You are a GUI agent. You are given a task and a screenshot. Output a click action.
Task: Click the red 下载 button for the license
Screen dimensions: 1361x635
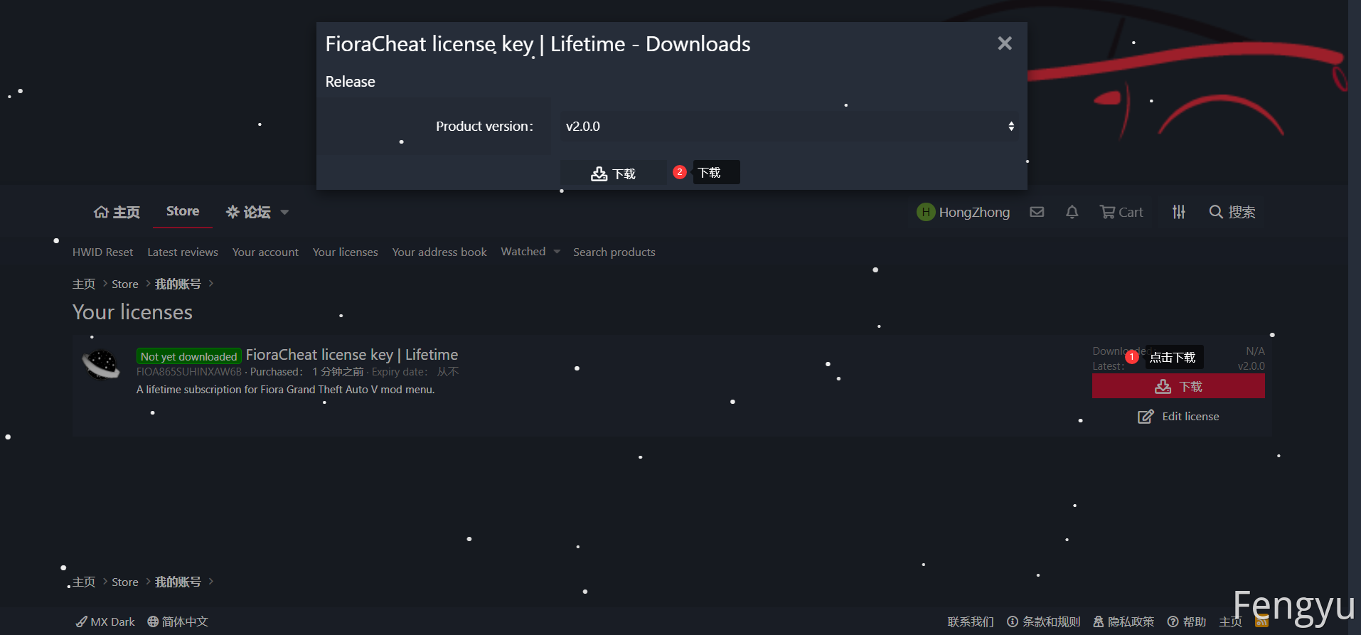coord(1178,386)
